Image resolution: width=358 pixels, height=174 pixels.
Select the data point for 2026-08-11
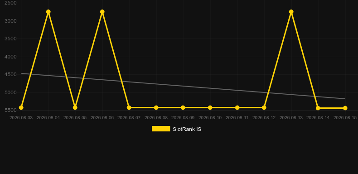[x=237, y=107]
